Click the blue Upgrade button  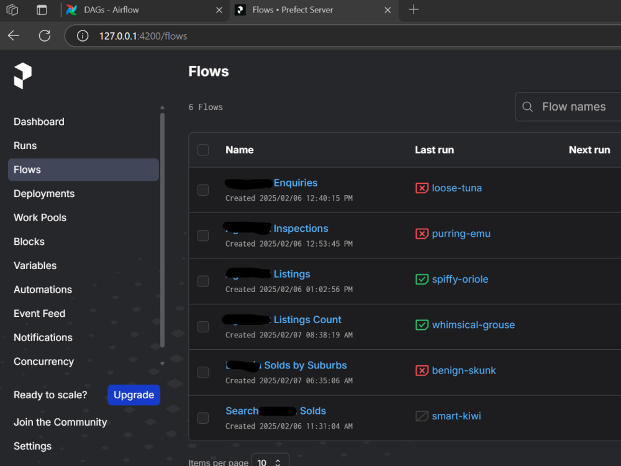(134, 395)
